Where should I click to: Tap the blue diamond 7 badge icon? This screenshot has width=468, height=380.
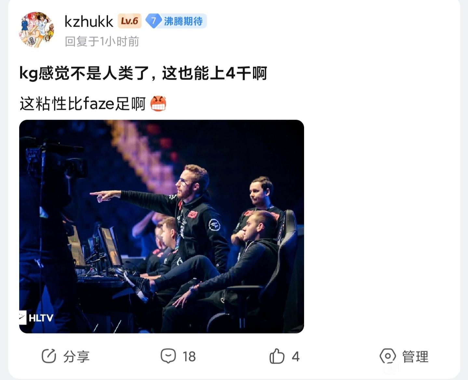click(x=153, y=21)
